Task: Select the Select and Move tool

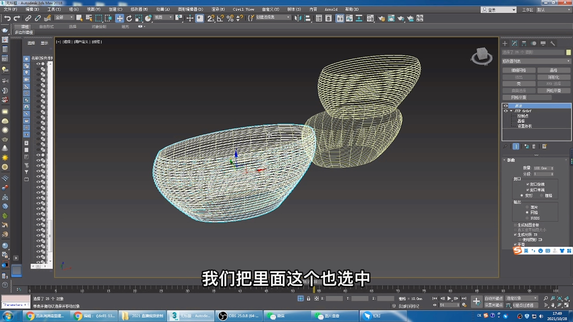Action: click(x=120, y=18)
